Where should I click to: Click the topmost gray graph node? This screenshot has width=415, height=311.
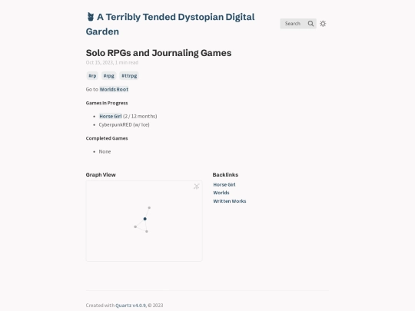point(149,208)
